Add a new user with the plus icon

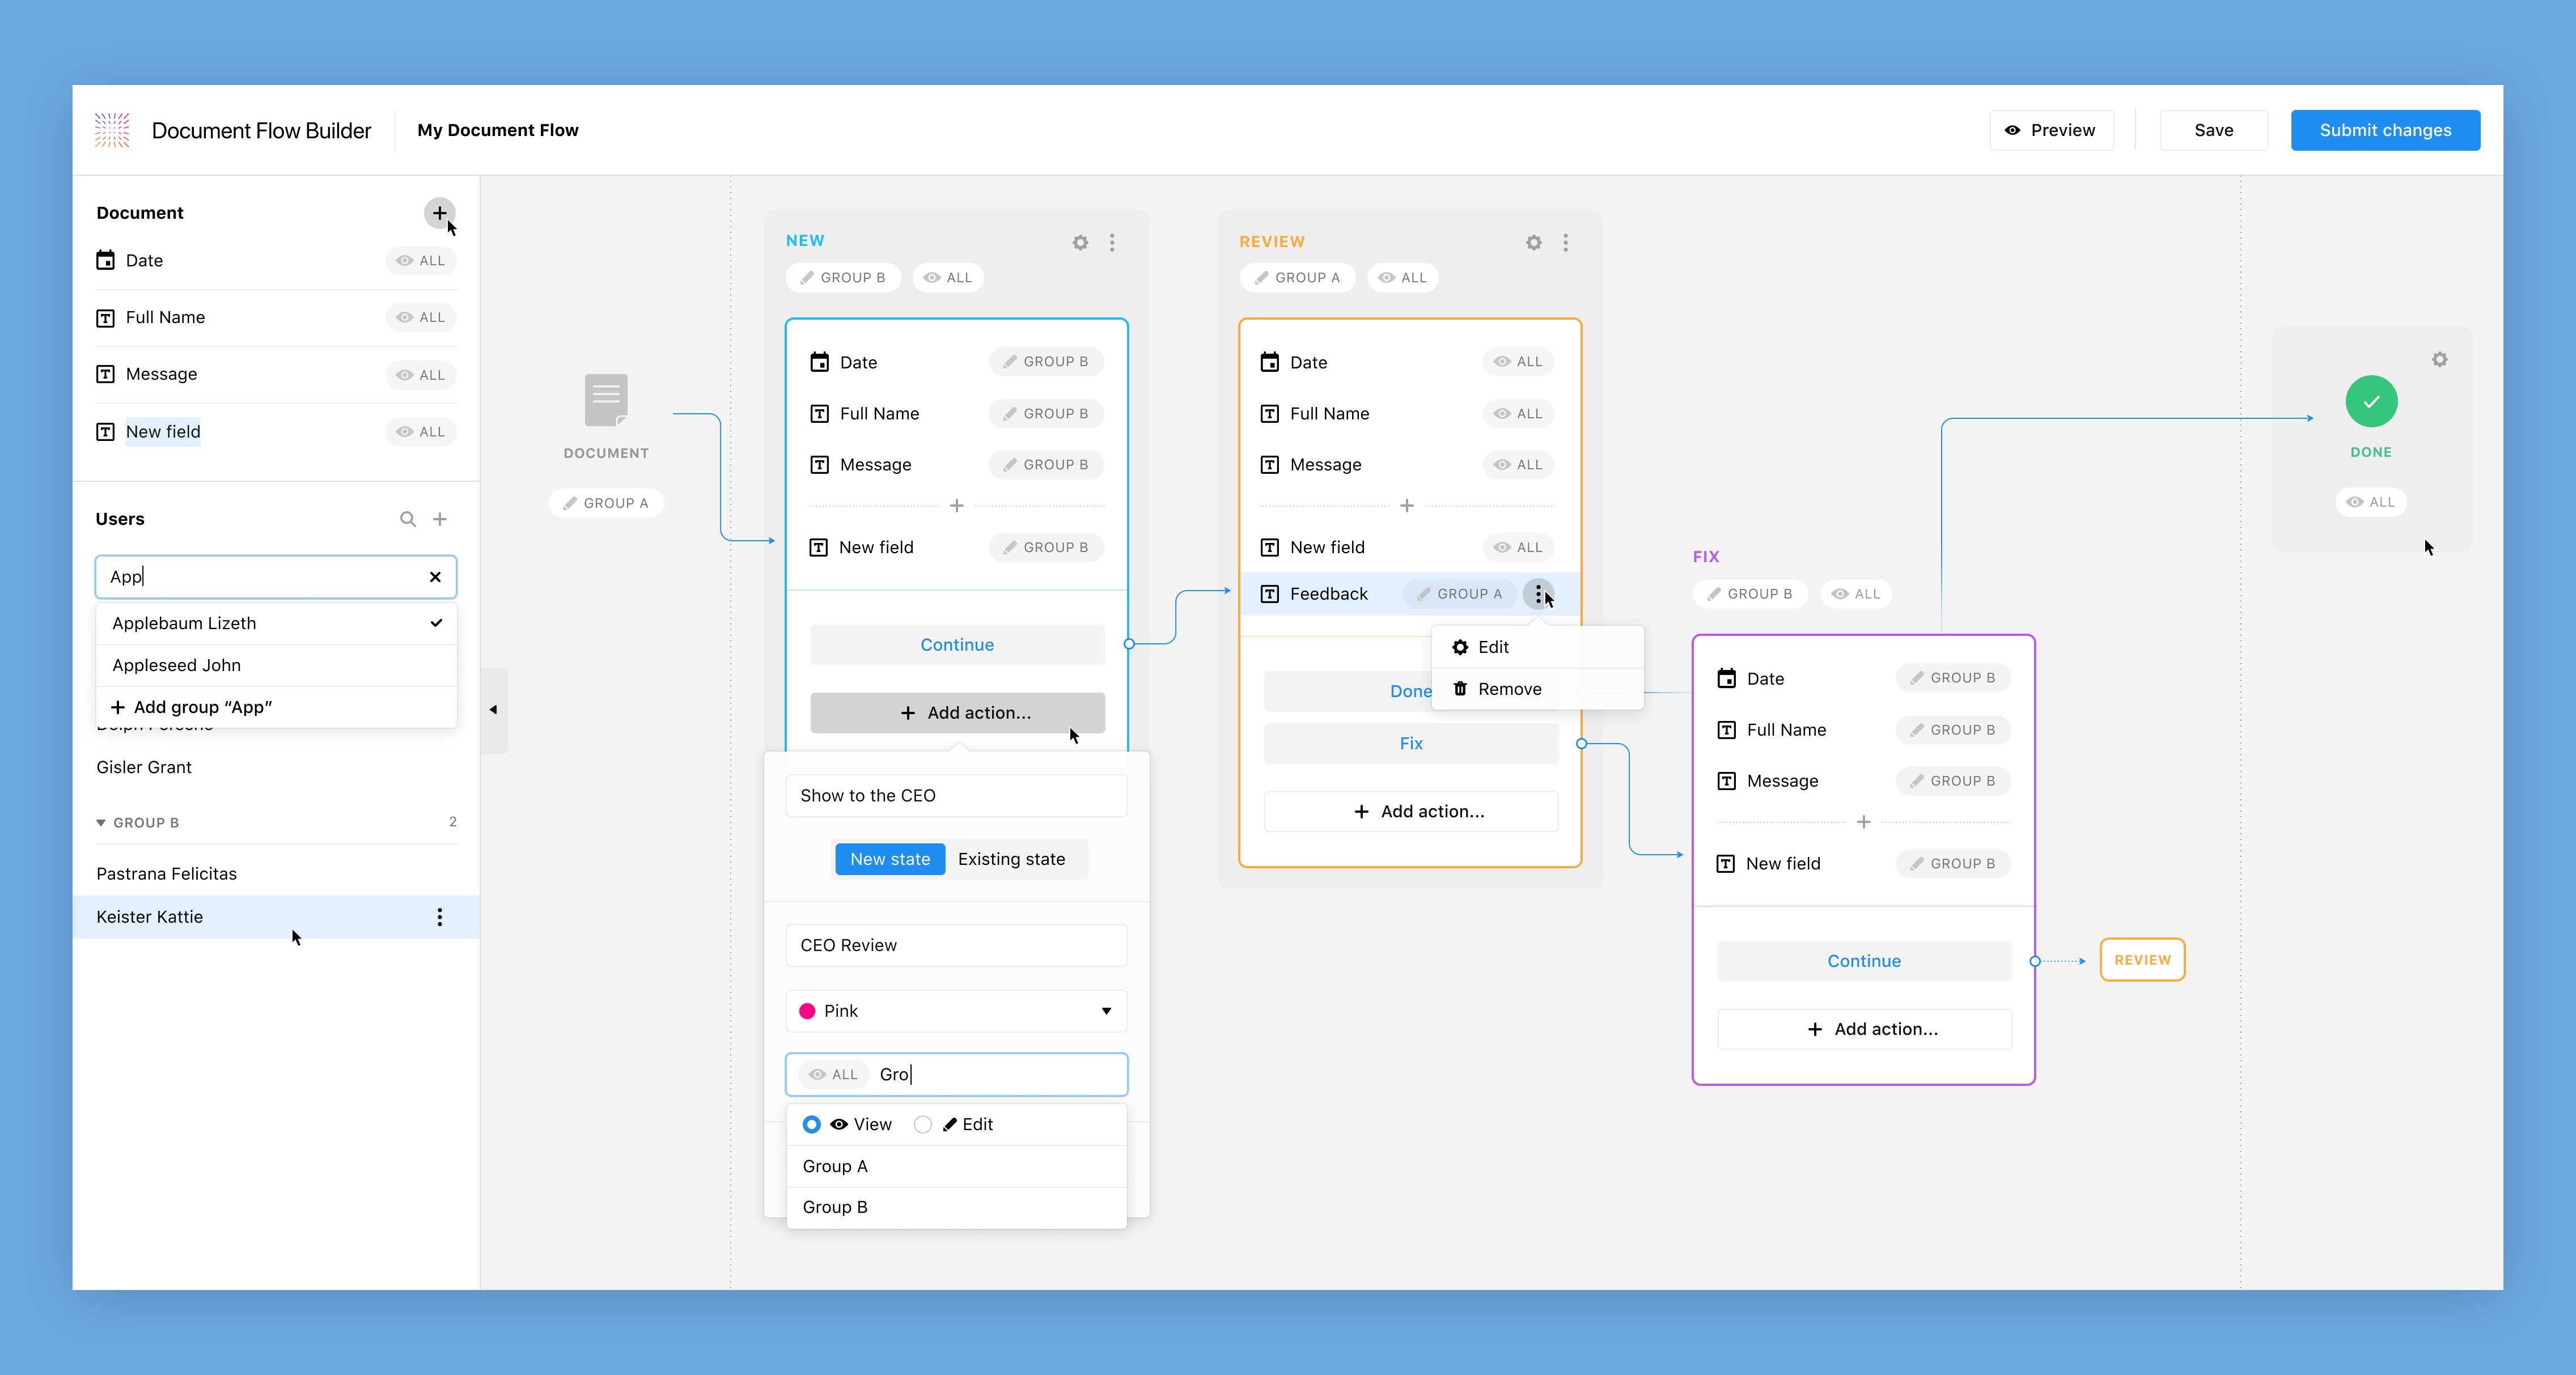(440, 518)
